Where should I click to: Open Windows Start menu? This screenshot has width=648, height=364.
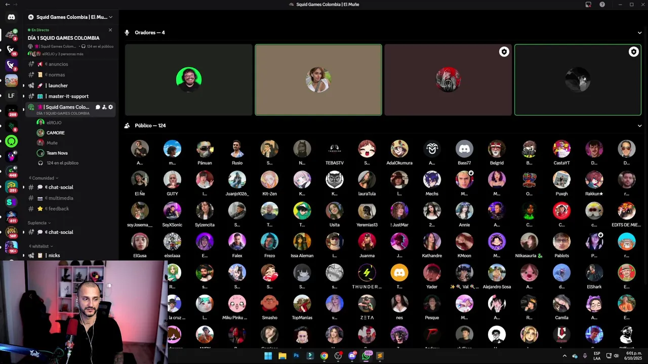click(268, 356)
